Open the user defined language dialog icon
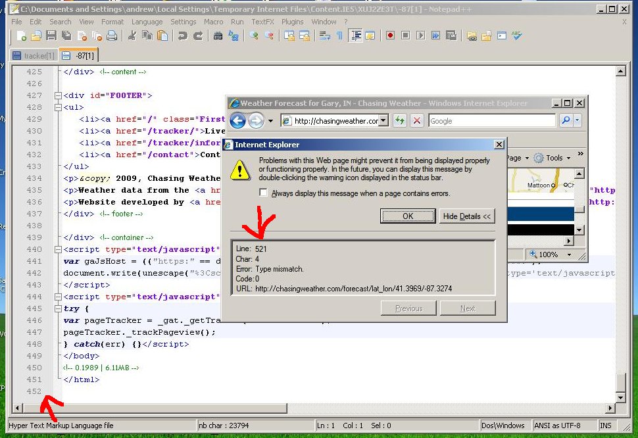638x438 pixels. [370, 36]
